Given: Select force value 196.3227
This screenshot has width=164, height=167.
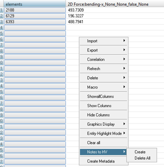Looking at the screenshot, I should coord(76,16).
